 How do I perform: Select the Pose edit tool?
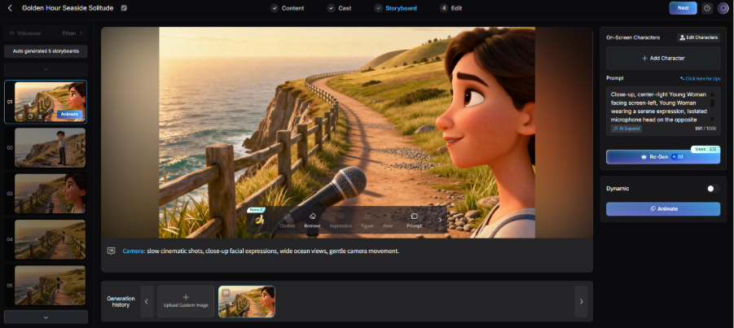point(388,221)
